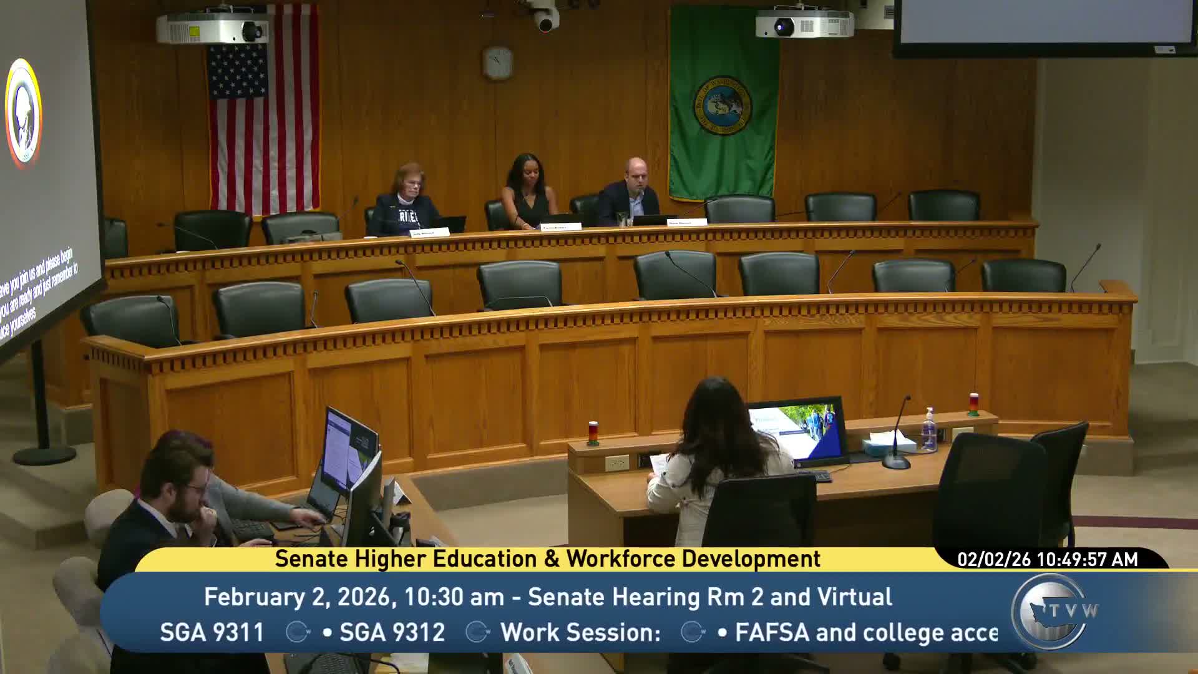Click the round icon after SGA 9311

coord(298,632)
